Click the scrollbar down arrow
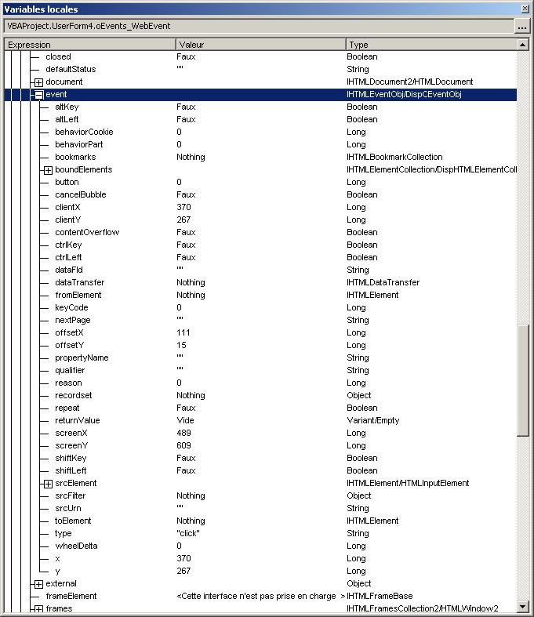534x617 pixels. click(x=524, y=607)
